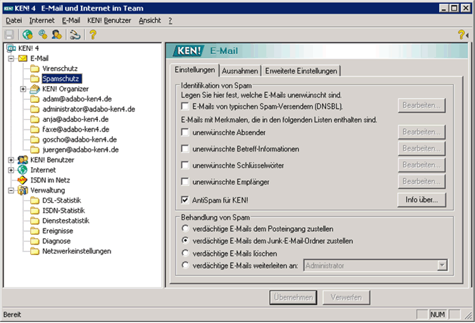Open the Datei menu

(x=14, y=21)
